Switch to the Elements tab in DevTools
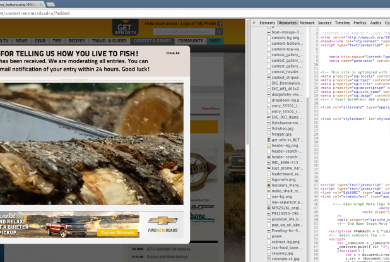 (268, 23)
